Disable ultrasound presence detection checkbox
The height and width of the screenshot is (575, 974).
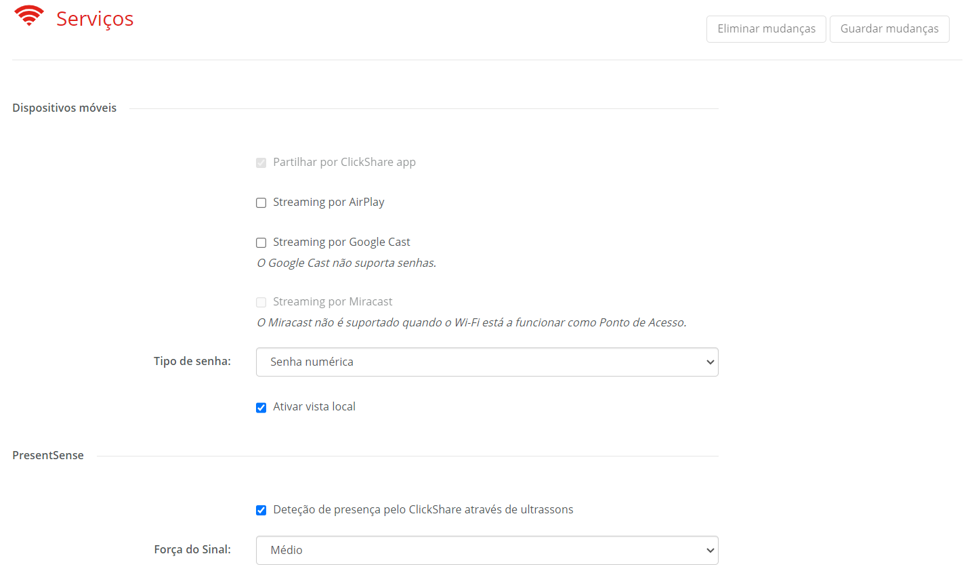click(261, 511)
